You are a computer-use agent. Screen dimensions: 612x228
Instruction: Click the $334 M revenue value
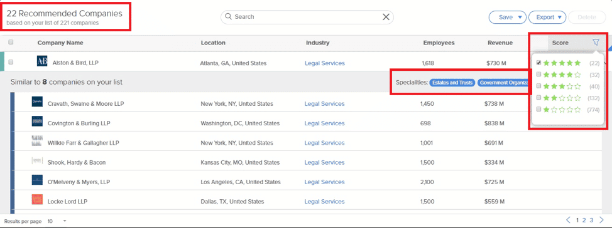click(494, 162)
